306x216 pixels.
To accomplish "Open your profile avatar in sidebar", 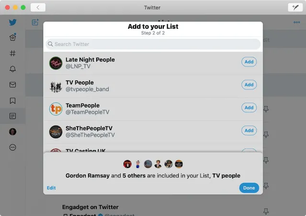I will tap(12, 132).
